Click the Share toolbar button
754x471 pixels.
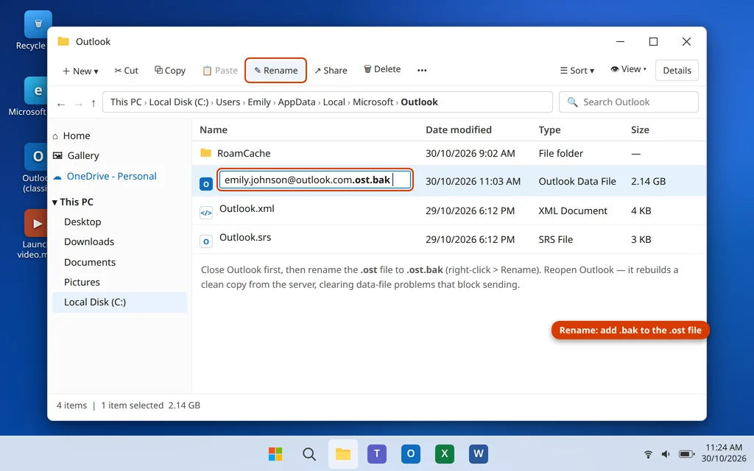[x=331, y=71]
